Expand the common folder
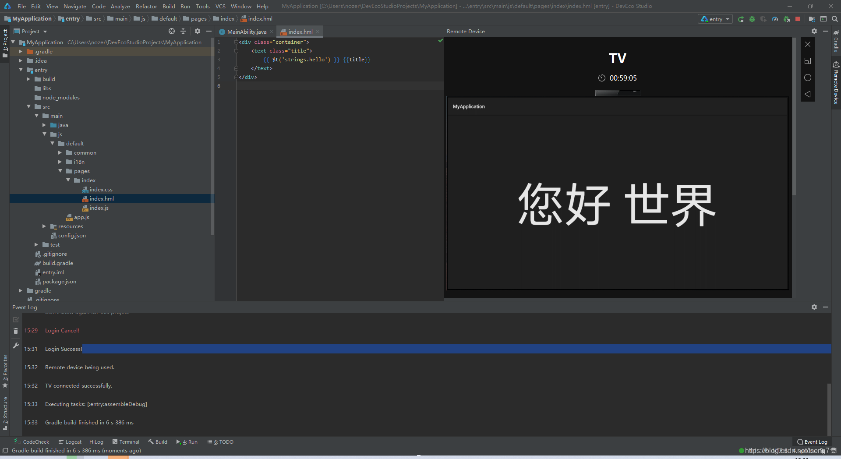The width and height of the screenshot is (841, 459). [60, 153]
